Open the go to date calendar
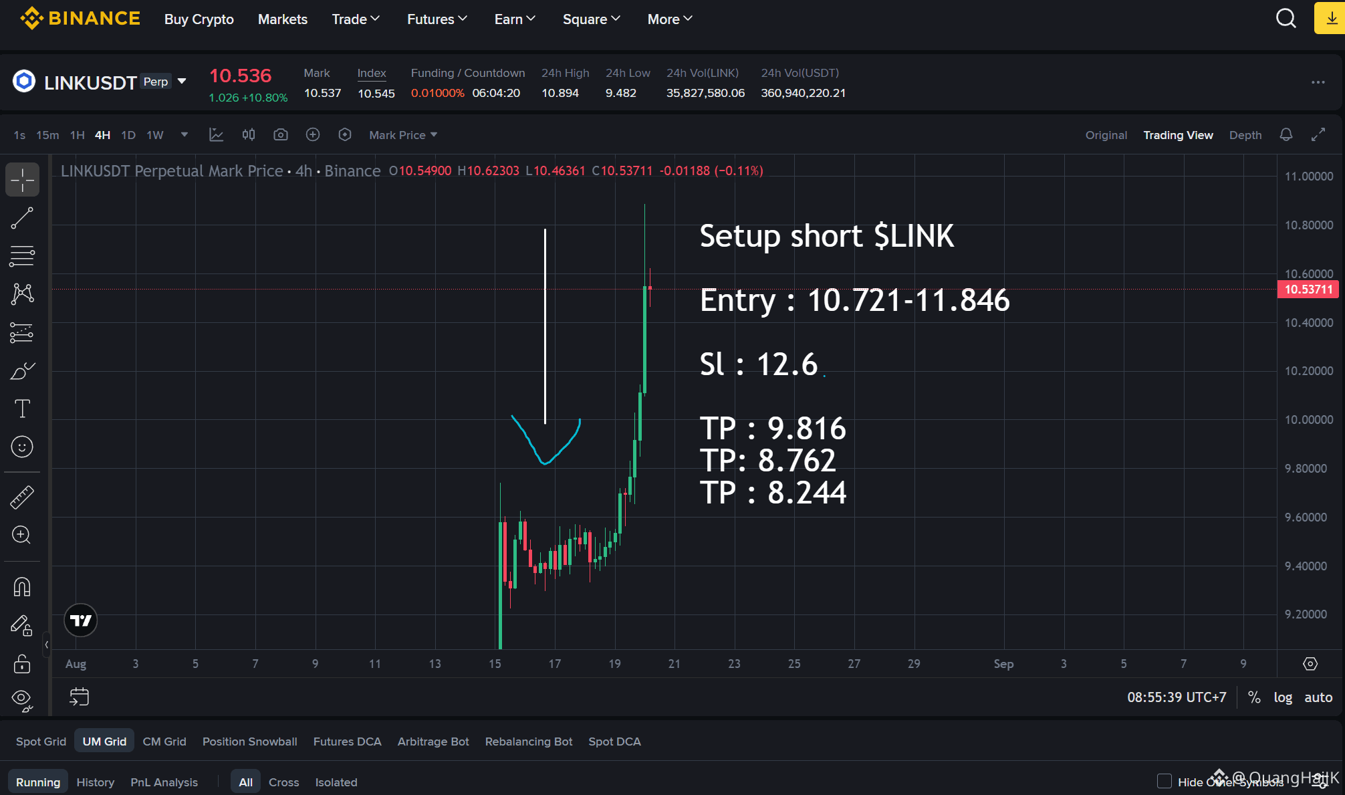Image resolution: width=1345 pixels, height=795 pixels. point(80,697)
